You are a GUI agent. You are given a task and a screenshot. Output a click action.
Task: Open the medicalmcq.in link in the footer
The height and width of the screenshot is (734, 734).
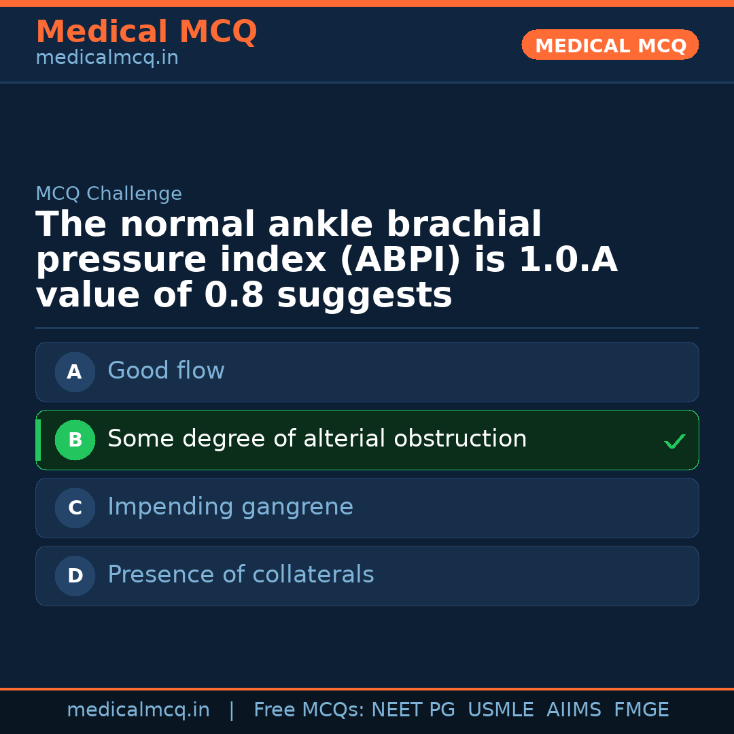point(138,710)
